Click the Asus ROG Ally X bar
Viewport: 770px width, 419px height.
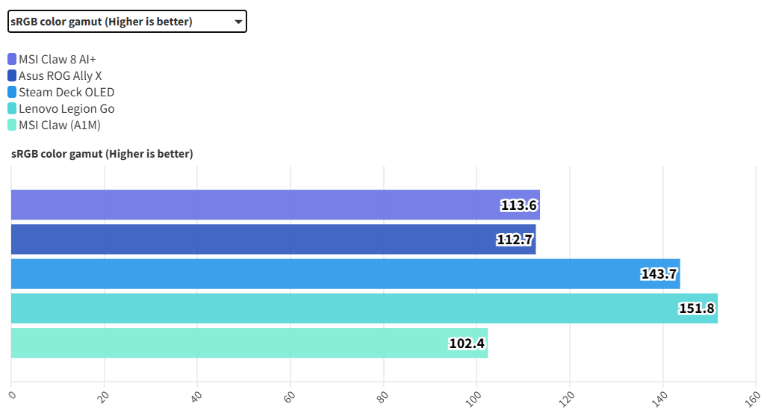tap(254, 239)
